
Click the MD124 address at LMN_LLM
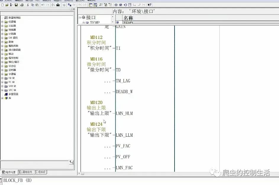click(96, 124)
